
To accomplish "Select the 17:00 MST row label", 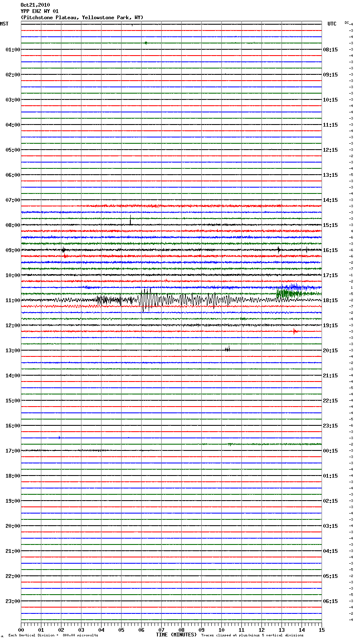I will 13,451.
